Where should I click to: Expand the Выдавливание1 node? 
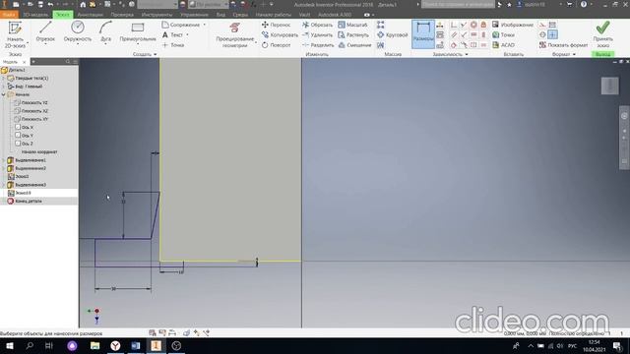click(x=4, y=160)
